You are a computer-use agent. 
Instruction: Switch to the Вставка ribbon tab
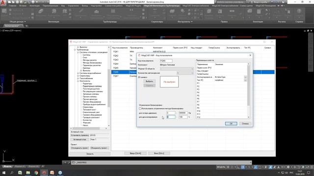(x=23, y=6)
